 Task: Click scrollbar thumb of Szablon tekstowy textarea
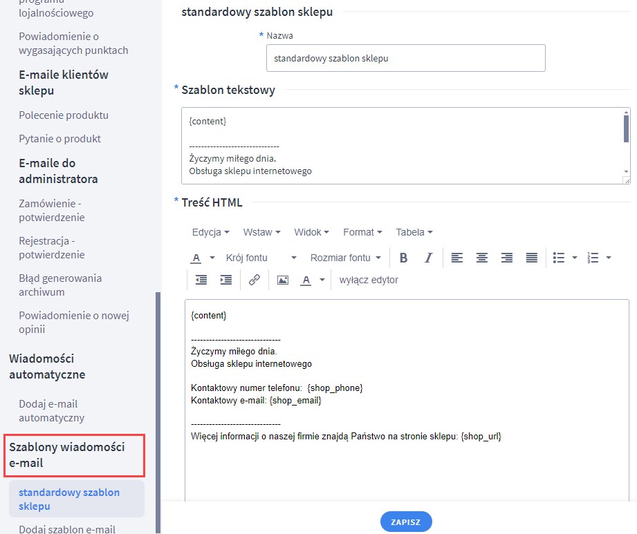click(x=626, y=128)
